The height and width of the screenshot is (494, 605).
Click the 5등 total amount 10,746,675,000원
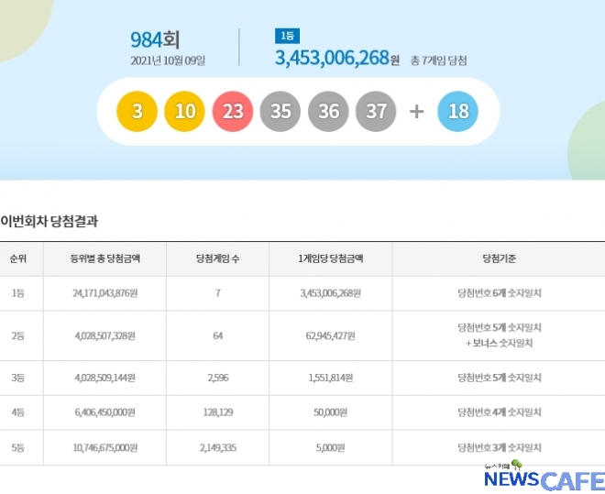pos(104,447)
